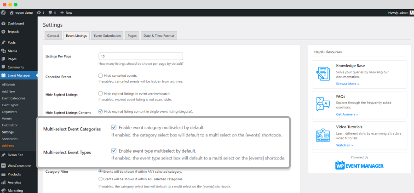Click Get Answers link

tap(347, 114)
